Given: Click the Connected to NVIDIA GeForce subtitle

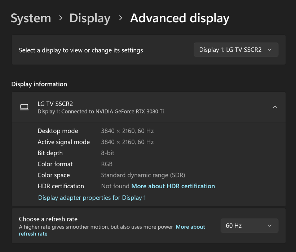Looking at the screenshot, I should tap(101, 112).
